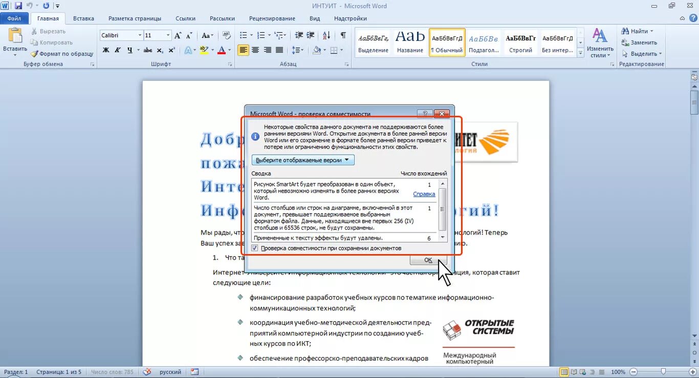Open the Файл (File) tab
Screen dimensions: 699x378
click(x=14, y=18)
